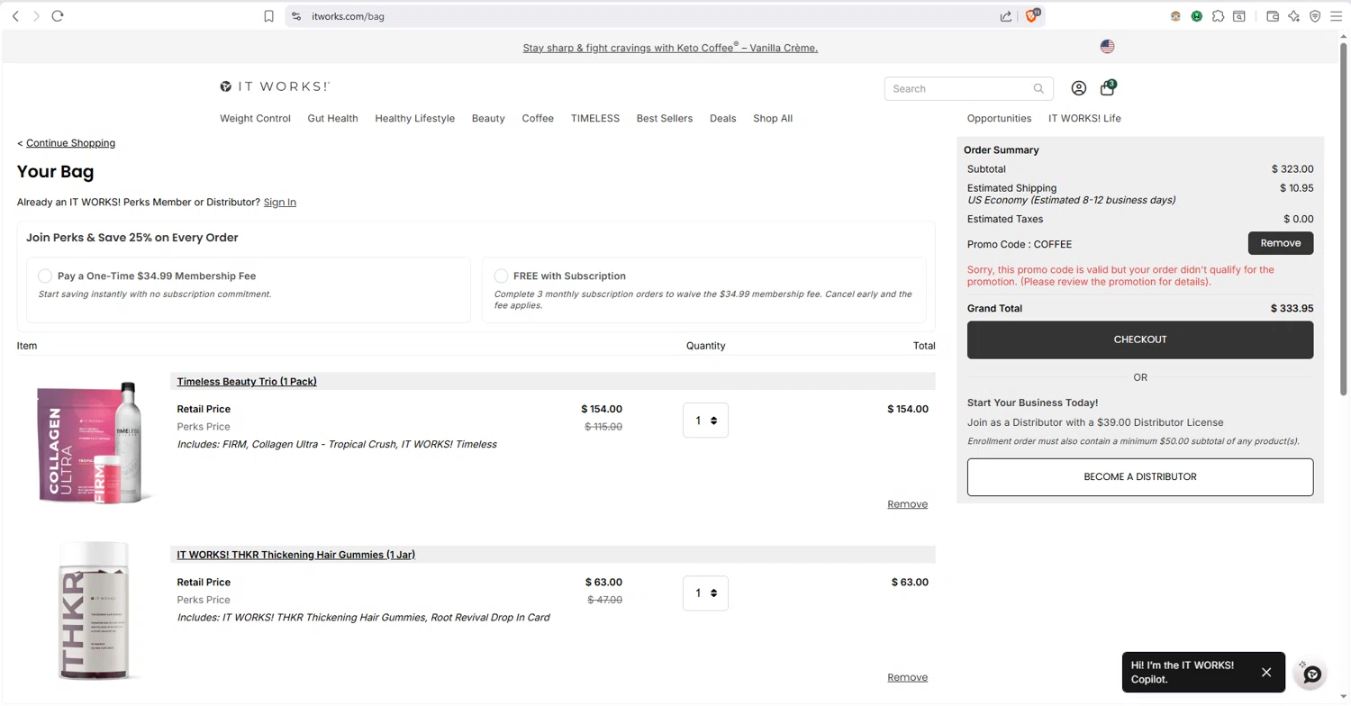Click the user account icon
The width and height of the screenshot is (1351, 706).
coord(1078,88)
